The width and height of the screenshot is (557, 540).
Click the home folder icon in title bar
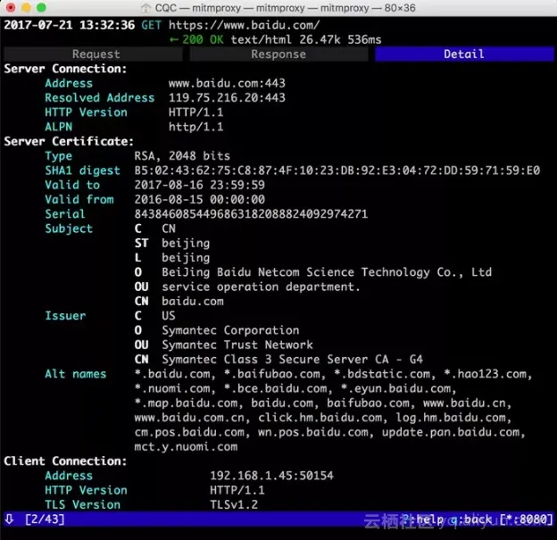click(145, 8)
